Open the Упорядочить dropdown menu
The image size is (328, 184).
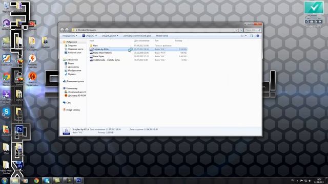point(70,36)
